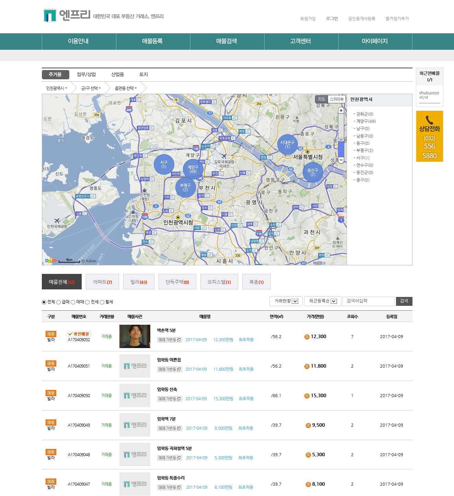This screenshot has height=496, width=454.
Task: Click the map zoom-out minus button
Action: click(x=341, y=160)
